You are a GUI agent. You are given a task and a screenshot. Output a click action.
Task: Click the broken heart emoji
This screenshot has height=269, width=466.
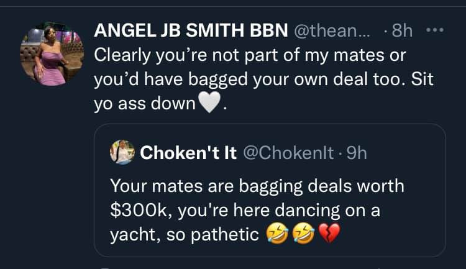pos(329,234)
